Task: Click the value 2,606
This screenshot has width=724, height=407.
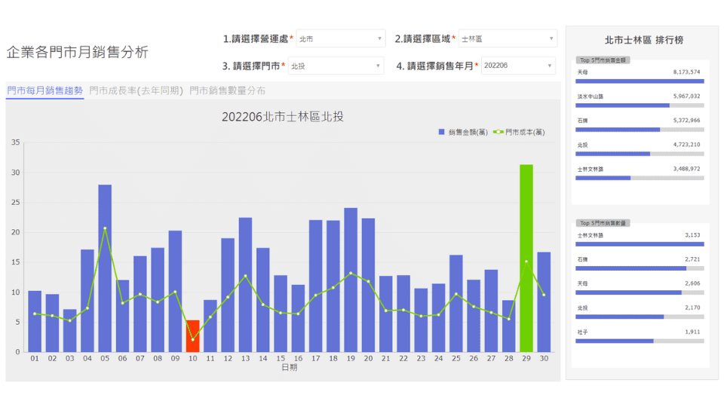Action: pyautogui.click(x=692, y=283)
